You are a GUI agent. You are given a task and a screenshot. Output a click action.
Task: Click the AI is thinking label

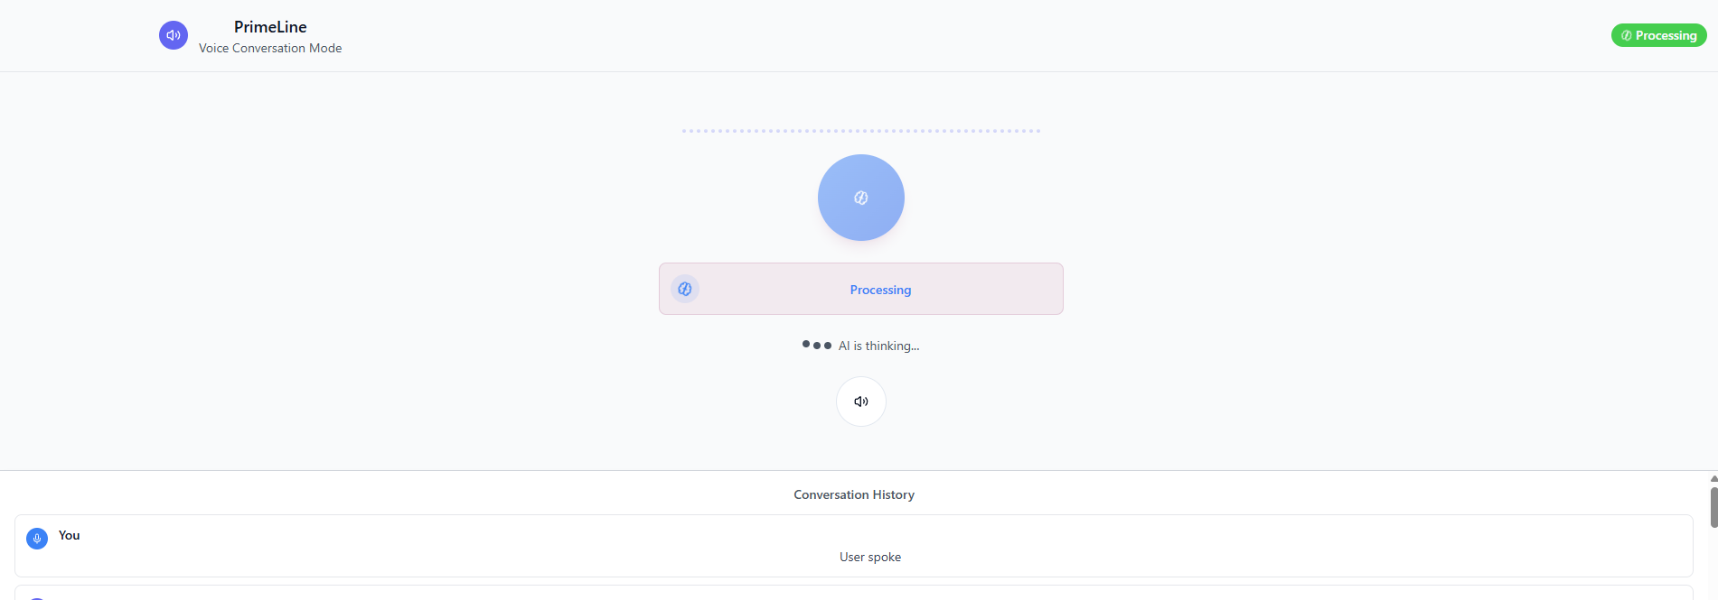878,346
